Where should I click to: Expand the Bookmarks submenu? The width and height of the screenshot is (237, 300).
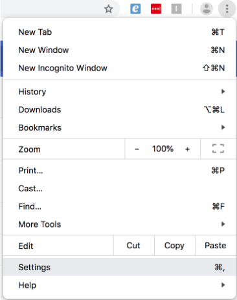[119, 127]
